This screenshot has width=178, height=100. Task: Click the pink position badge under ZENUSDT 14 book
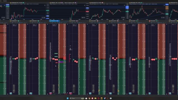tap(51, 93)
